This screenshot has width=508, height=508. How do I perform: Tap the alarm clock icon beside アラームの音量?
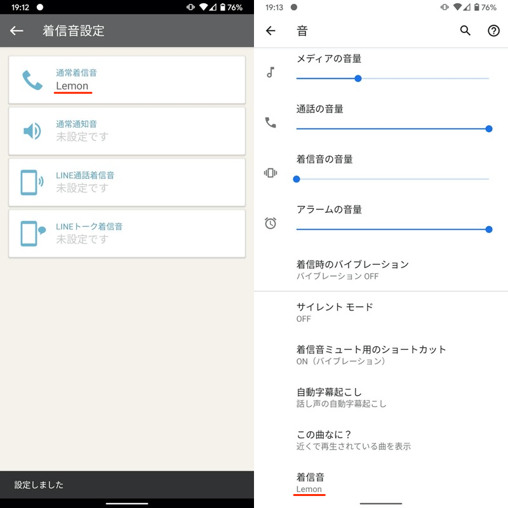coord(271,223)
